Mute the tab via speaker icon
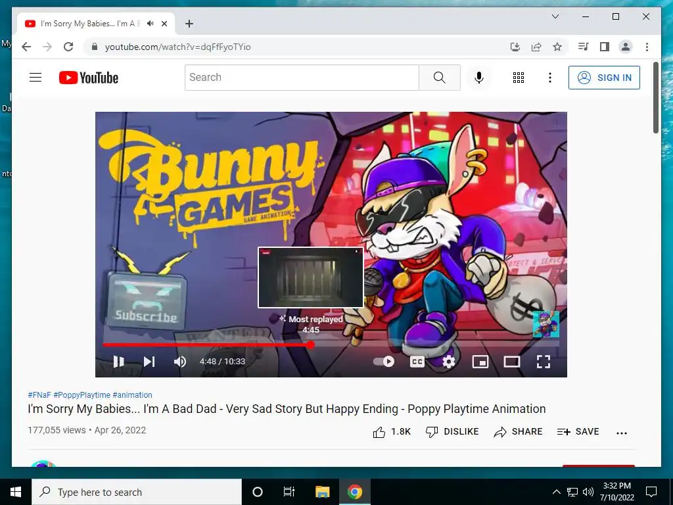The image size is (673, 505). pyautogui.click(x=151, y=24)
